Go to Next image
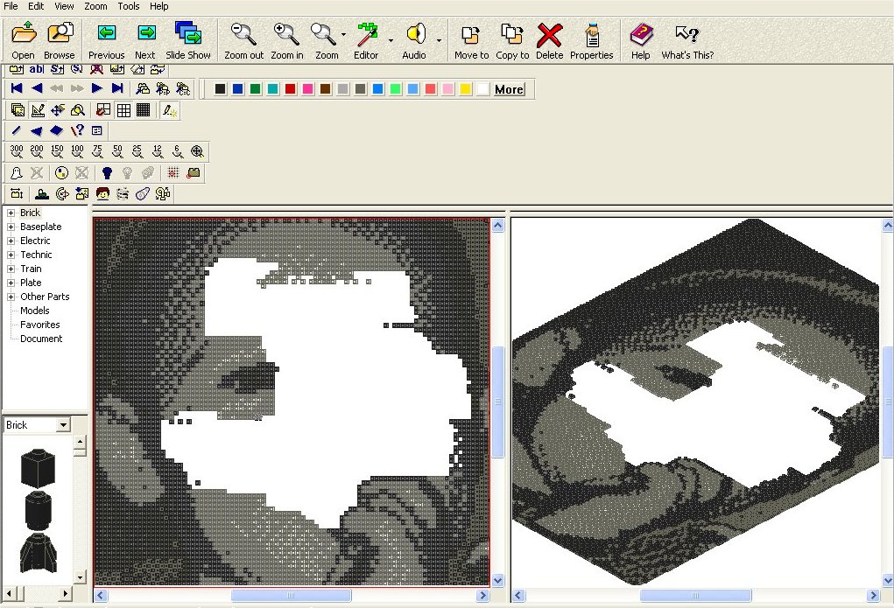894x608 pixels. 146,33
